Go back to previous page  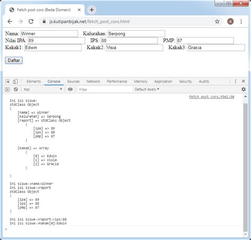point(10,22)
